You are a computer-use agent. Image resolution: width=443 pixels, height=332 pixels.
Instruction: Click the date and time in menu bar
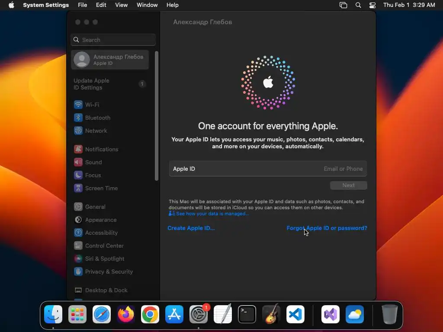409,5
